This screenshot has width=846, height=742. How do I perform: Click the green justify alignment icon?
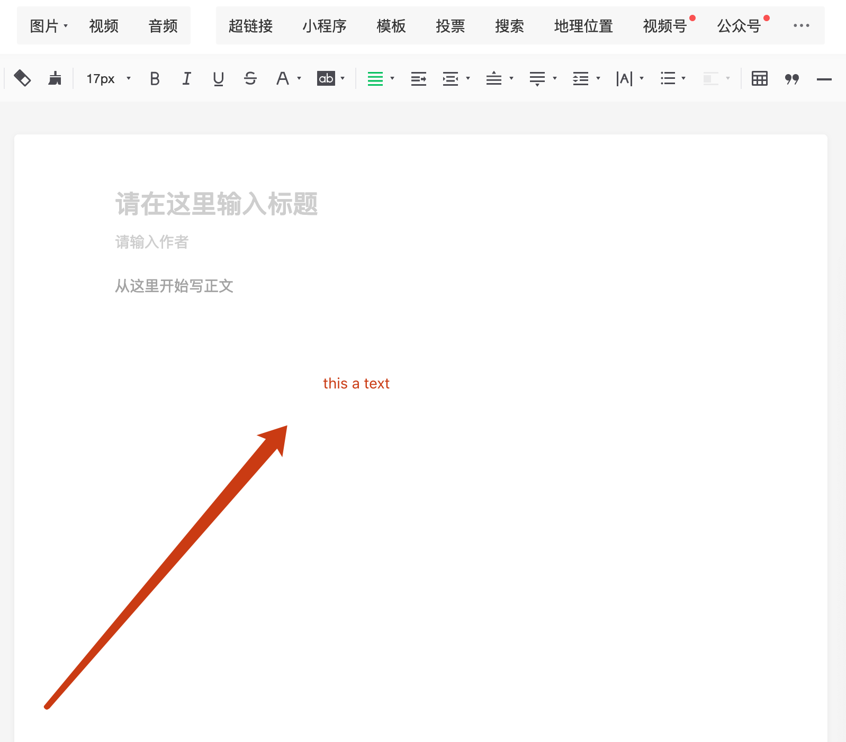click(x=375, y=79)
